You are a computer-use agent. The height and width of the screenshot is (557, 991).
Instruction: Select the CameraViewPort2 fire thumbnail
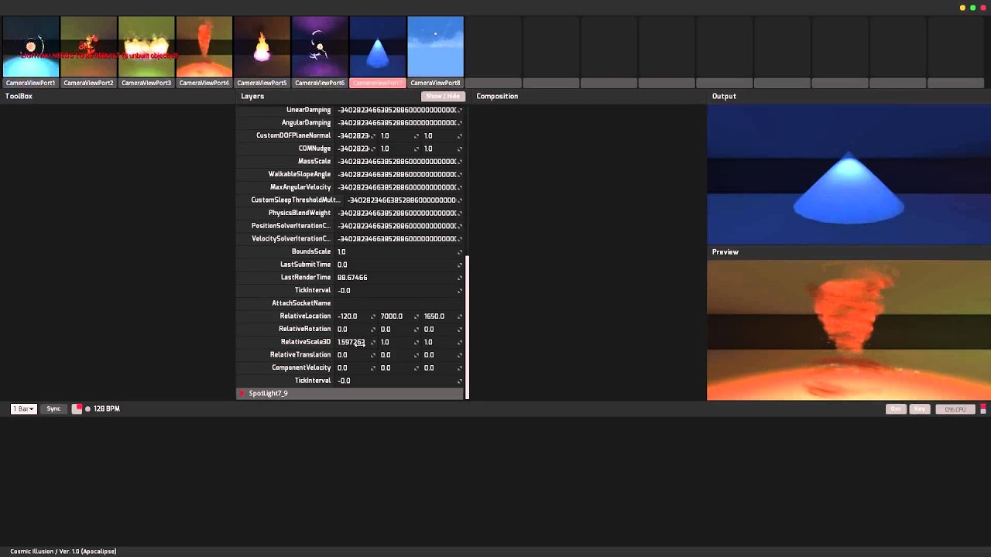point(88,47)
